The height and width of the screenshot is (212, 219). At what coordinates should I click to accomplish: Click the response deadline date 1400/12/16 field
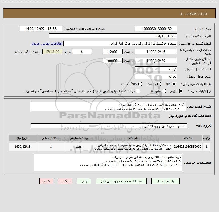pos(156,52)
